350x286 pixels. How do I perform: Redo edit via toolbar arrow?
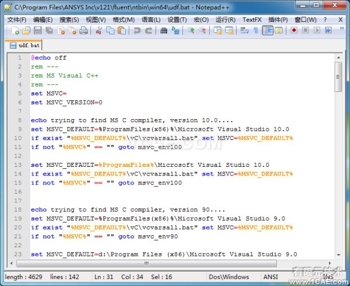(x=149, y=30)
